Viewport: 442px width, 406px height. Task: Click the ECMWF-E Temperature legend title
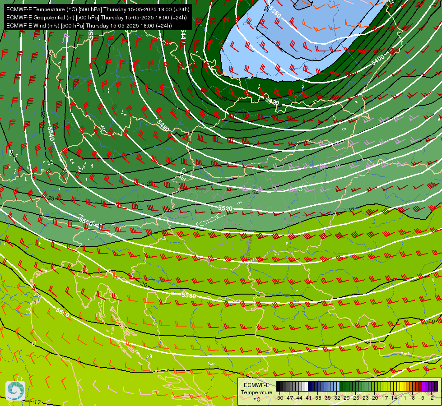[x=257, y=388]
